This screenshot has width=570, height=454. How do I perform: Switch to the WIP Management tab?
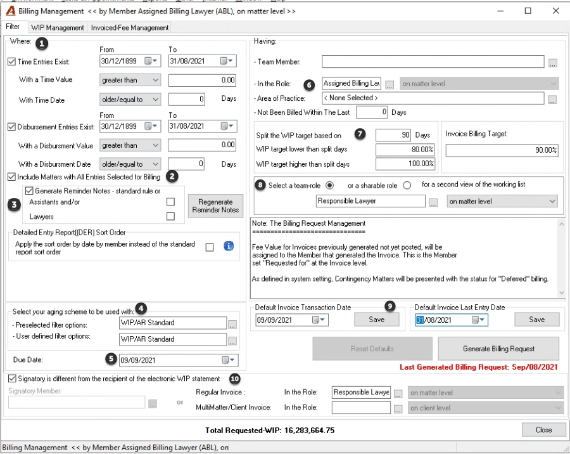point(58,28)
